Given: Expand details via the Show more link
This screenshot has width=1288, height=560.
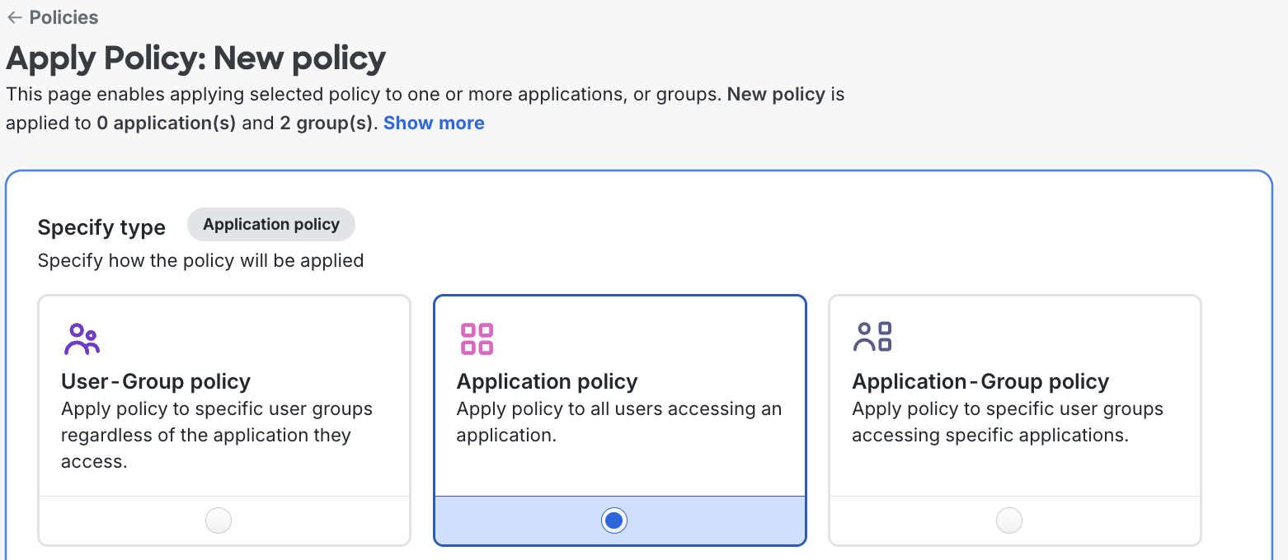Looking at the screenshot, I should (434, 123).
